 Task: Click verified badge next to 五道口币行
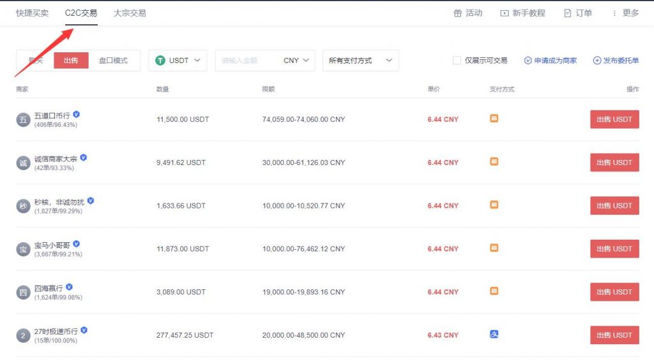77,114
